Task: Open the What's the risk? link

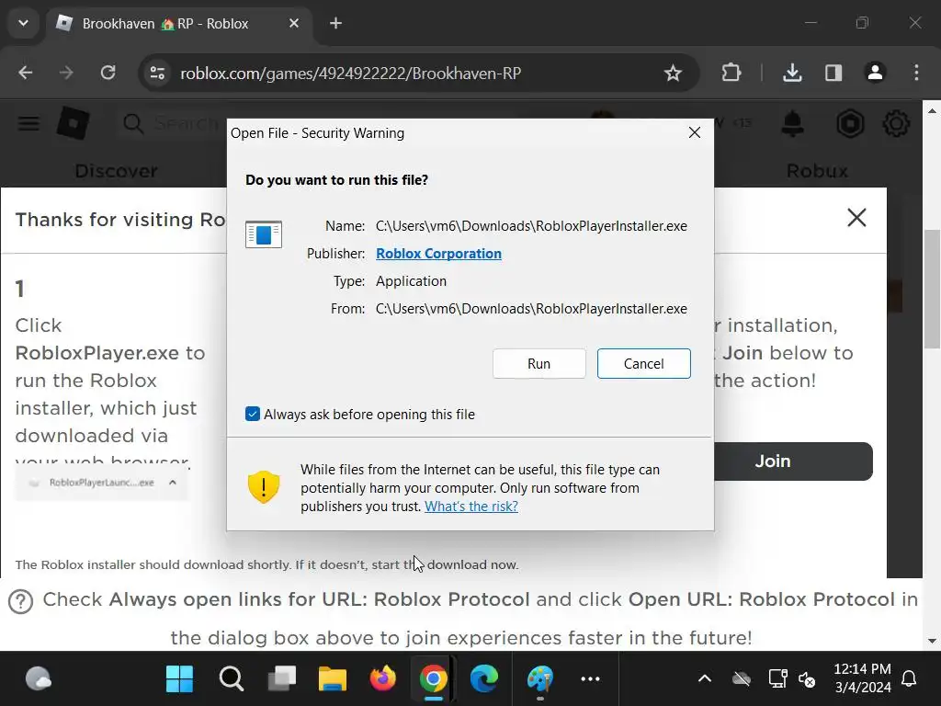Action: [471, 507]
